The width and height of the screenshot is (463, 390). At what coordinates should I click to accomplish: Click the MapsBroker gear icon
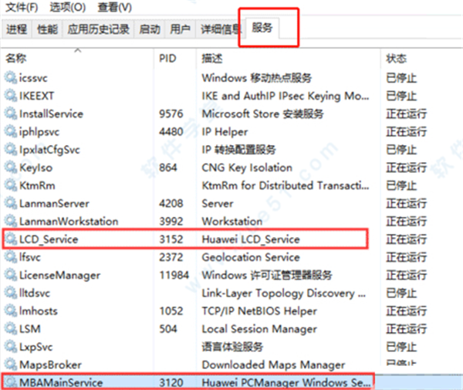[x=10, y=364]
